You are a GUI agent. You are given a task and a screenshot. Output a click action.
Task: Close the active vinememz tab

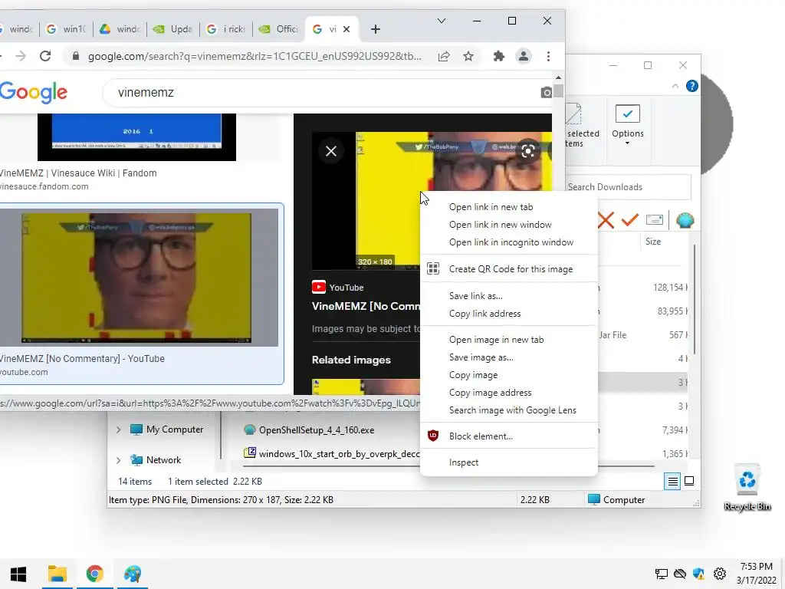(347, 30)
